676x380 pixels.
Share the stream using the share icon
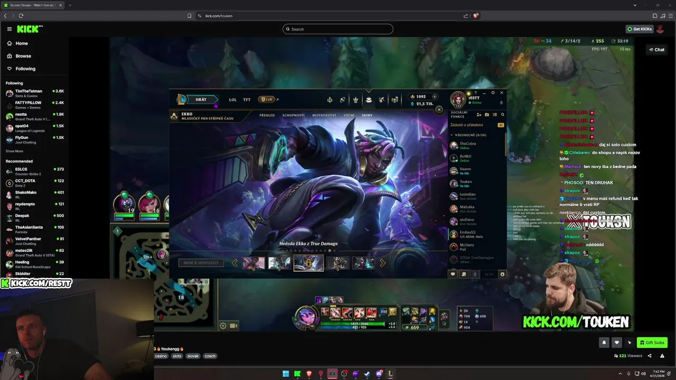[x=650, y=356]
